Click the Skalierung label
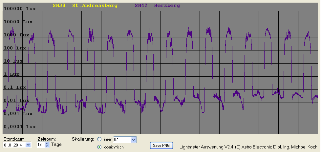 [83, 139]
